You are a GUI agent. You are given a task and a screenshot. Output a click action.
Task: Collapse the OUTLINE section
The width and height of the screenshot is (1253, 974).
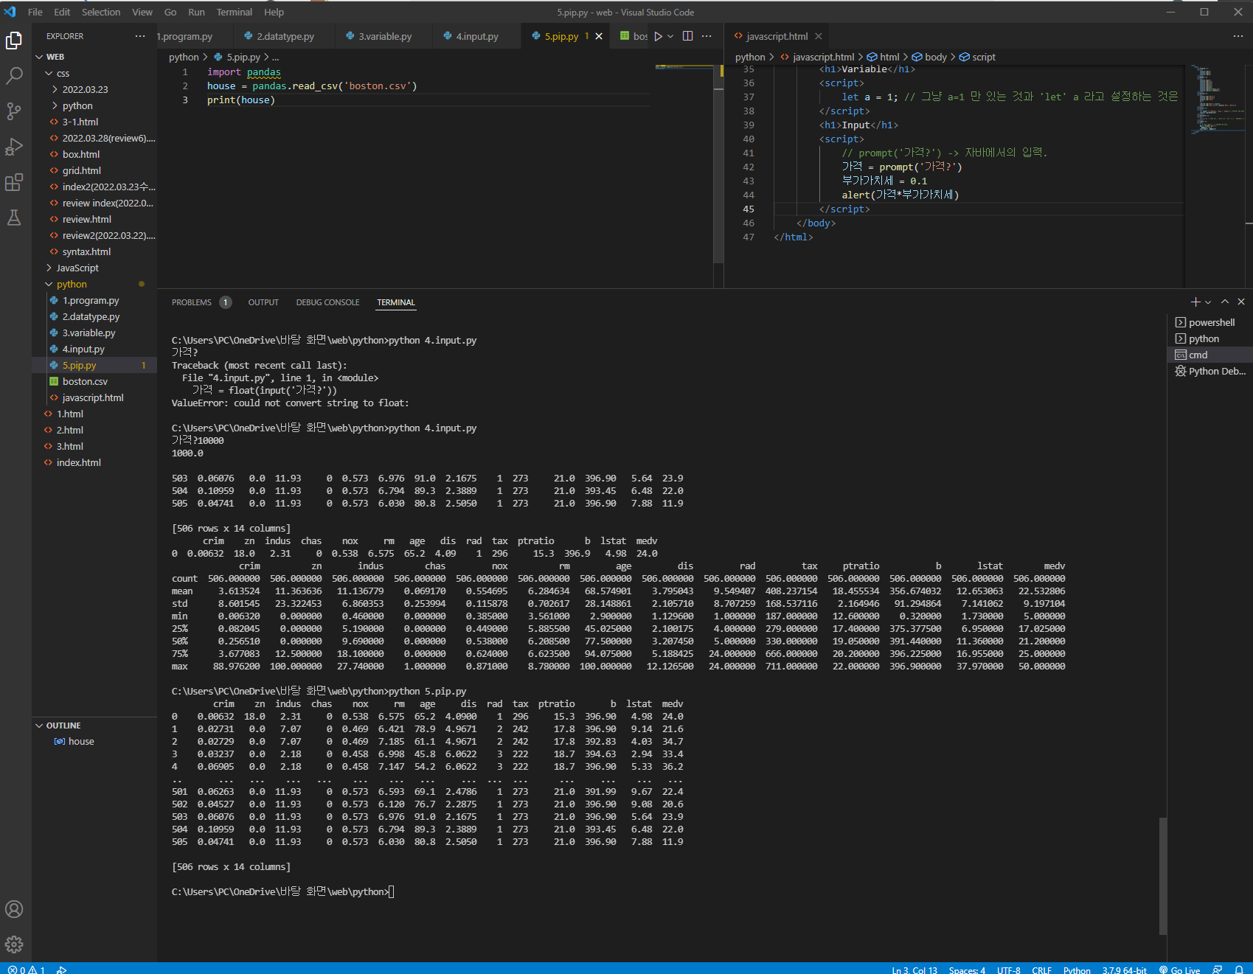pyautogui.click(x=63, y=726)
